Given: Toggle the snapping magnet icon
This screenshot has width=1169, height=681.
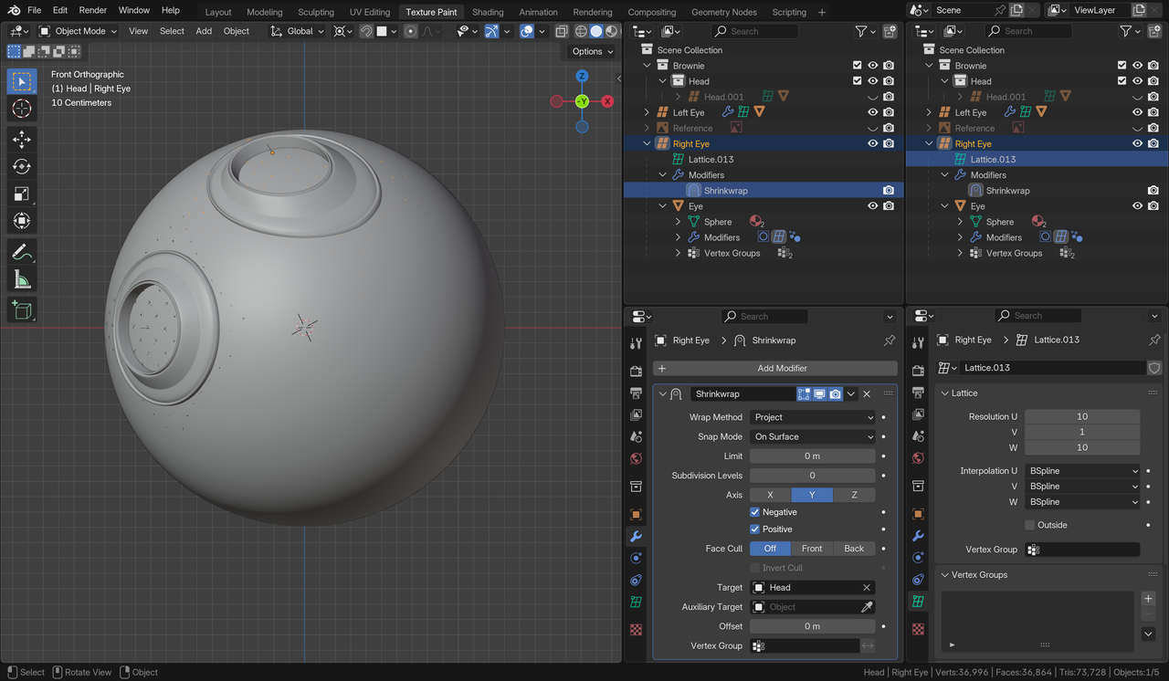Looking at the screenshot, I should click(365, 31).
